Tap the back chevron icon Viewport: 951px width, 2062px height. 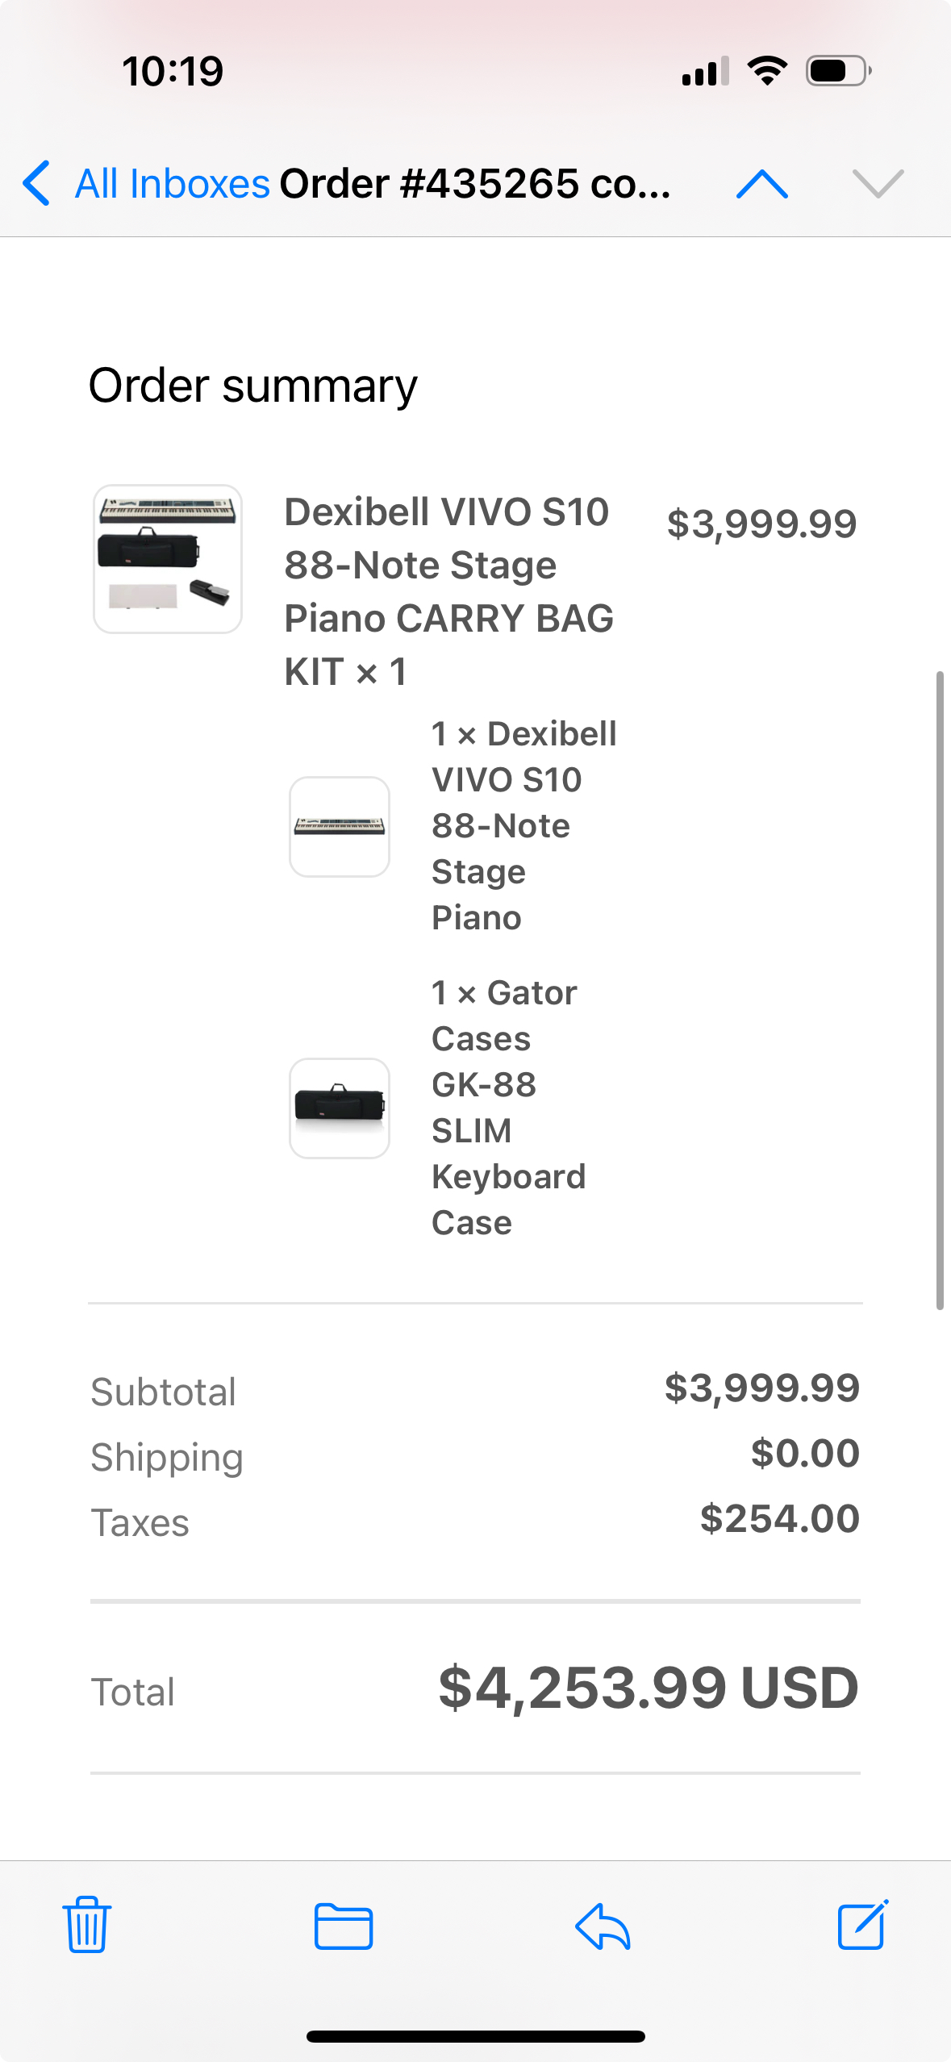(x=36, y=183)
